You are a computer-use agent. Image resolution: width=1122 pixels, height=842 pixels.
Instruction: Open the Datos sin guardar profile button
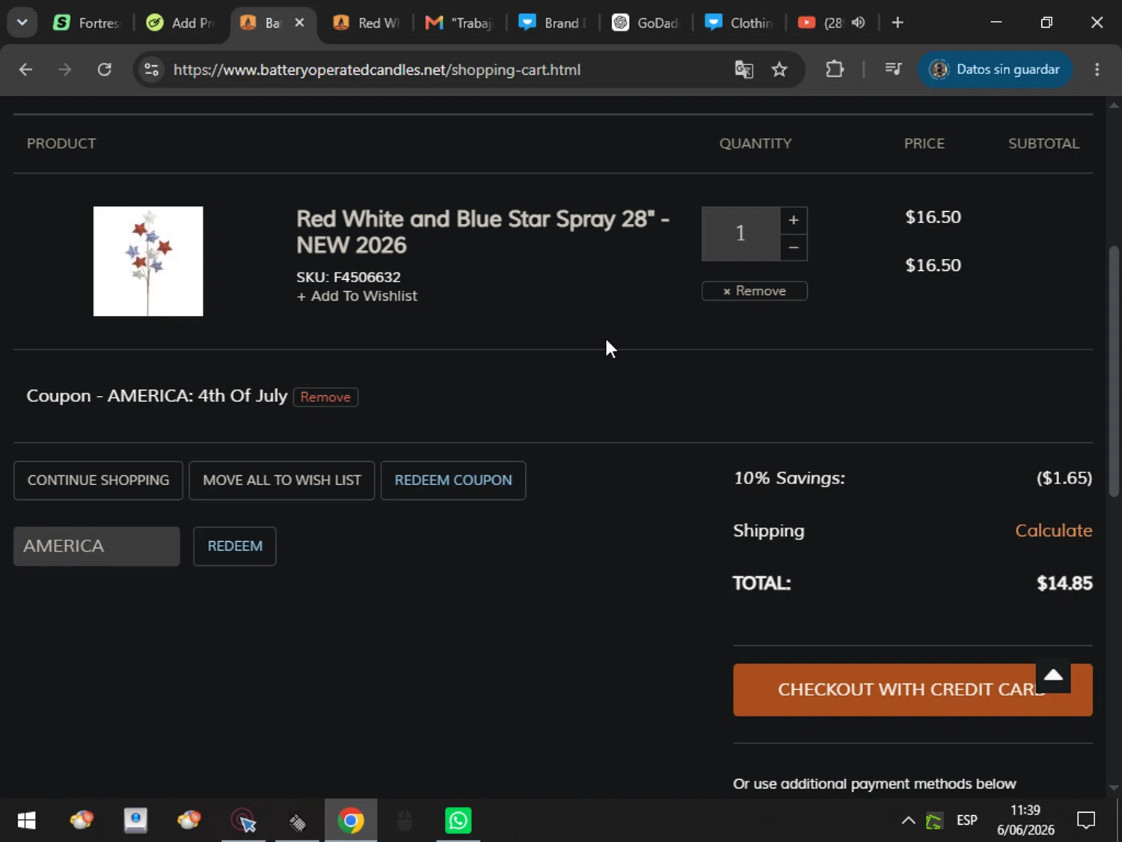tap(995, 70)
